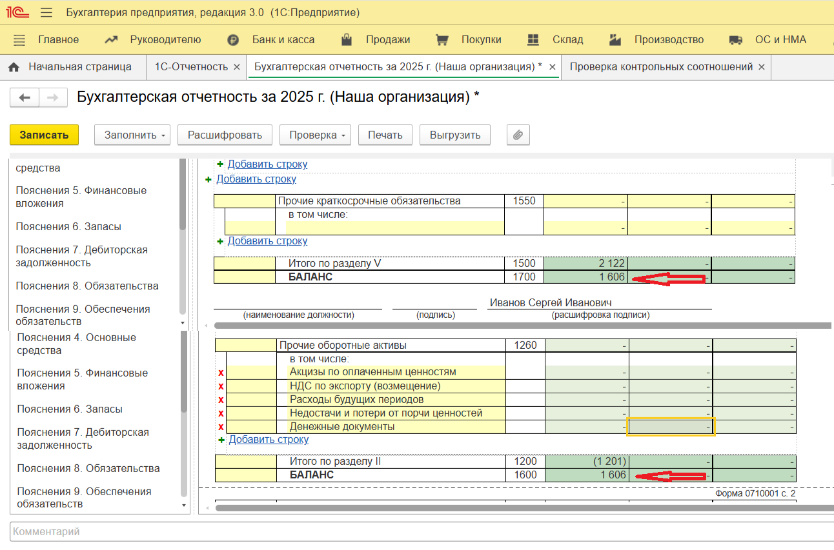
Task: Open the Банк и касса section
Action: tap(283, 39)
